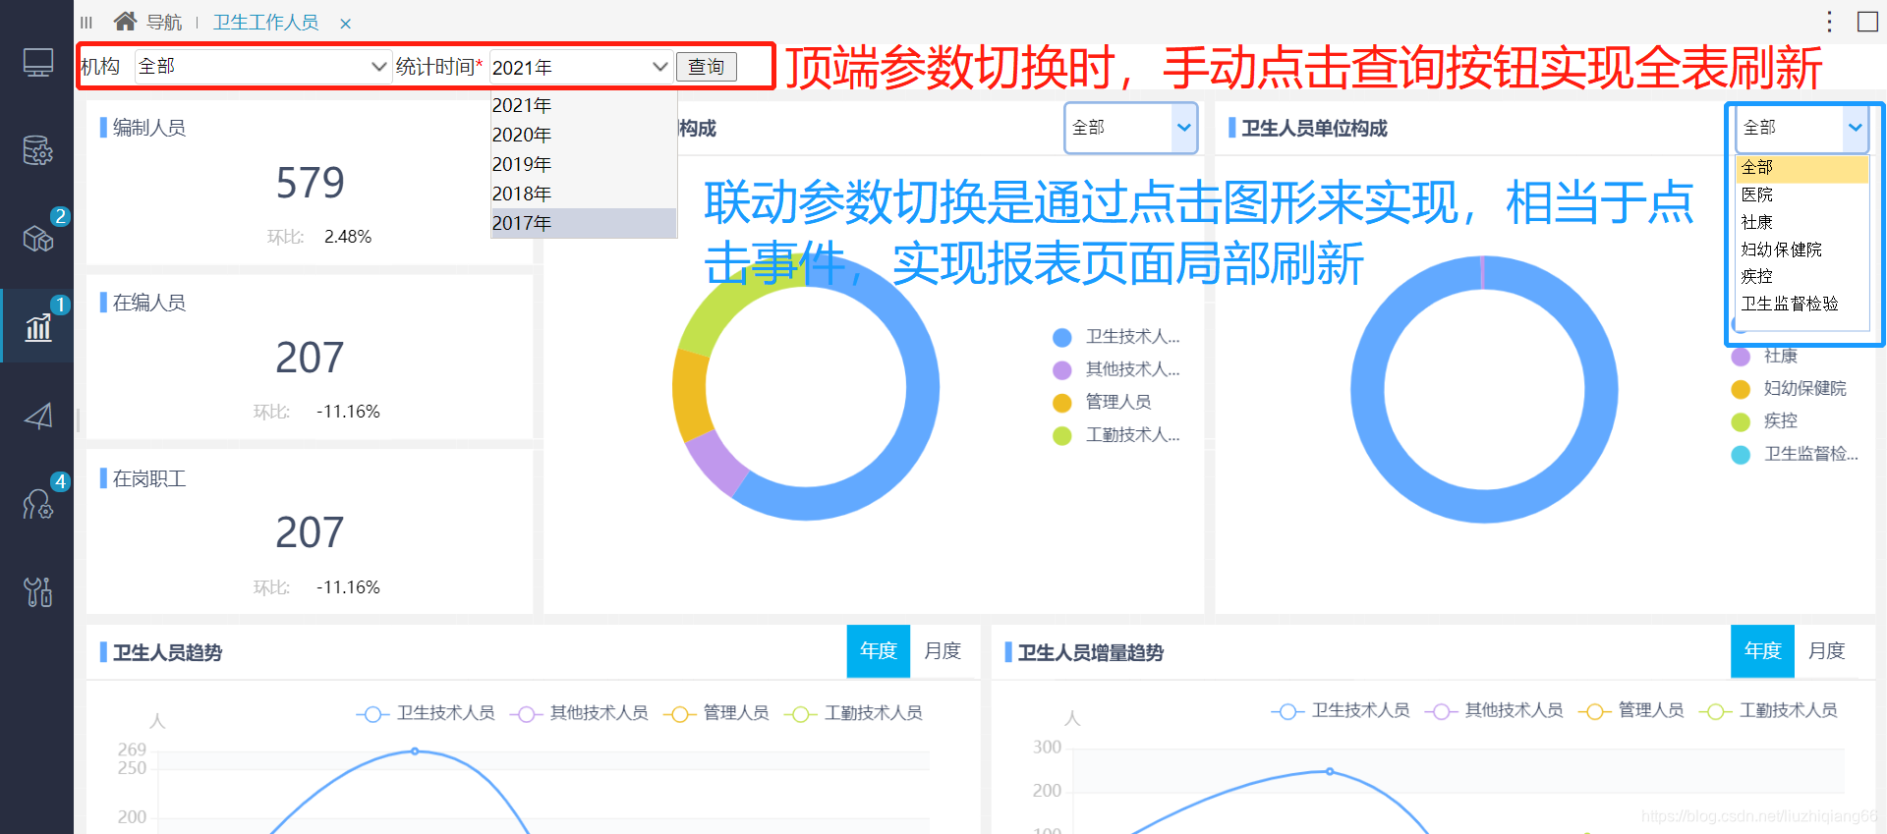Viewport: 1887px width, 834px height.
Task: Select 月度 tab in 卫生人员趋势 panel
Action: tap(943, 651)
